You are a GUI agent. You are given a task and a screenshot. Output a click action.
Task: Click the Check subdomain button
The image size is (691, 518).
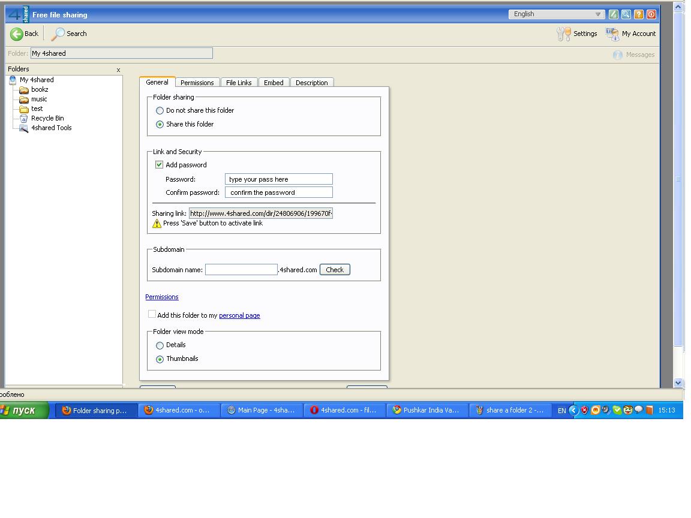click(335, 270)
